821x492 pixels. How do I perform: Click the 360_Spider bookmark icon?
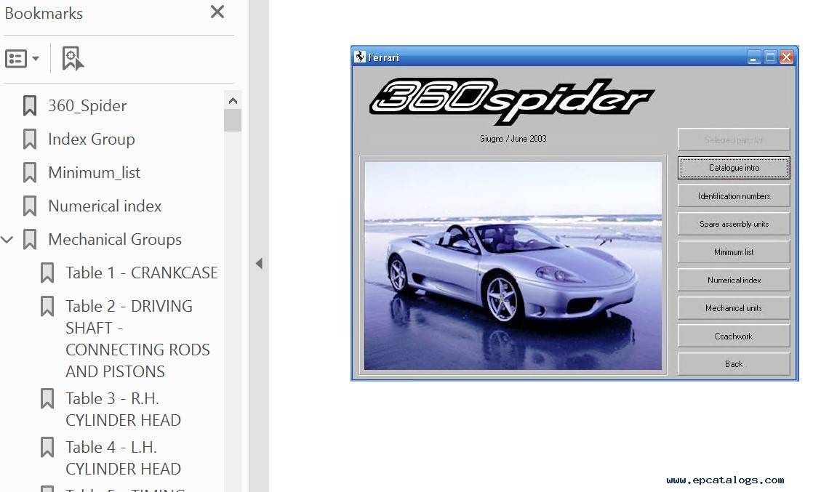30,106
